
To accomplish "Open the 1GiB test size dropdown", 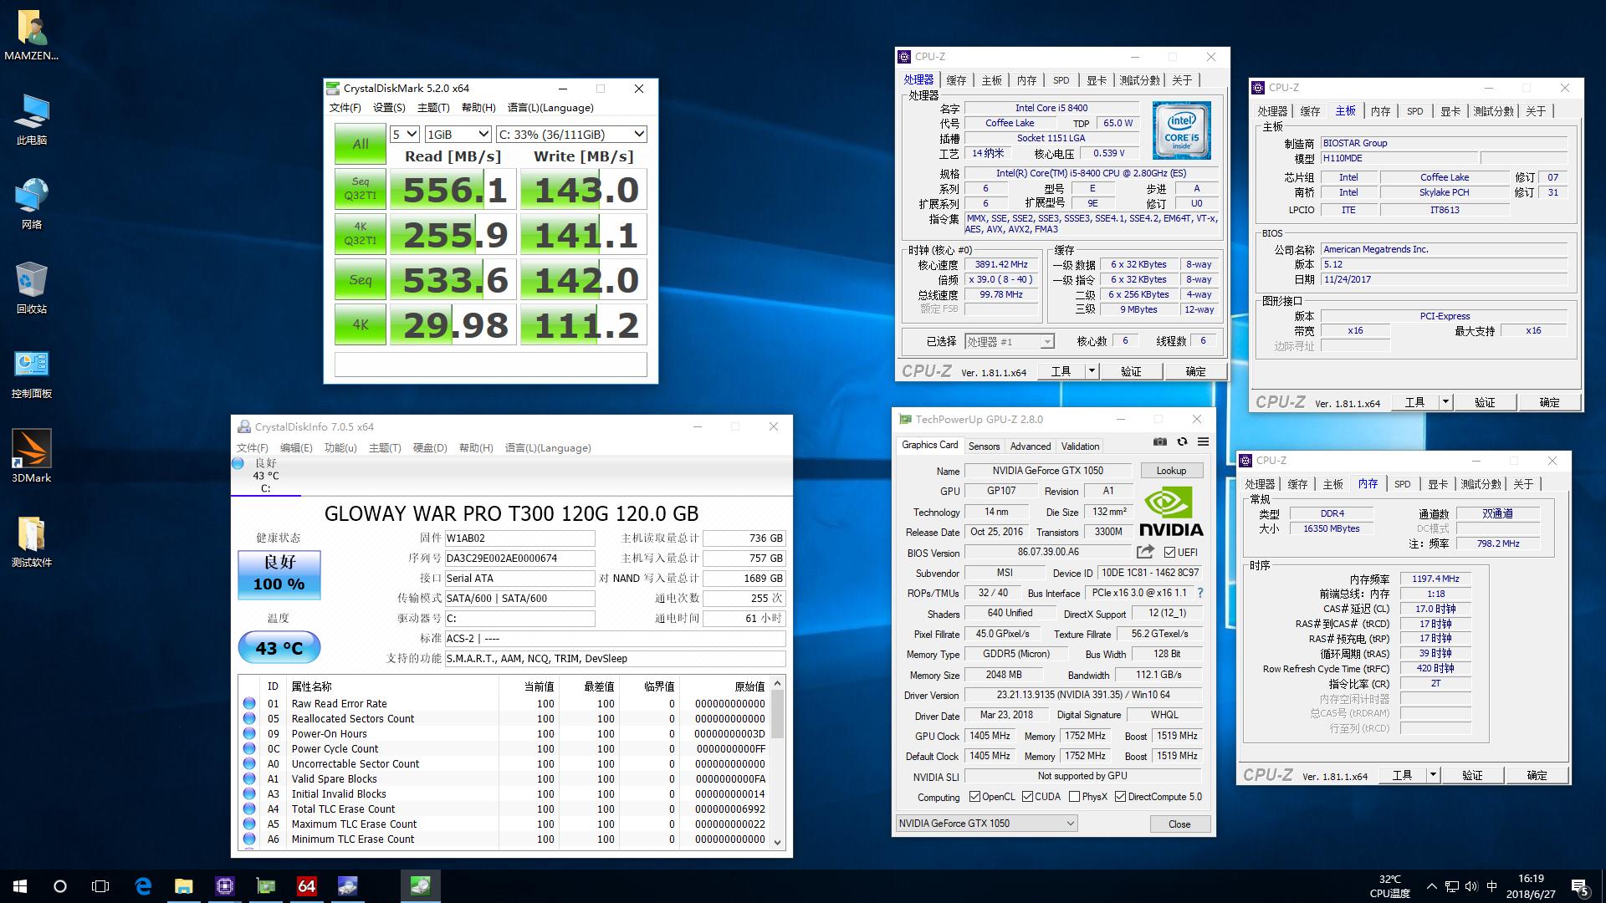I will tap(458, 134).
